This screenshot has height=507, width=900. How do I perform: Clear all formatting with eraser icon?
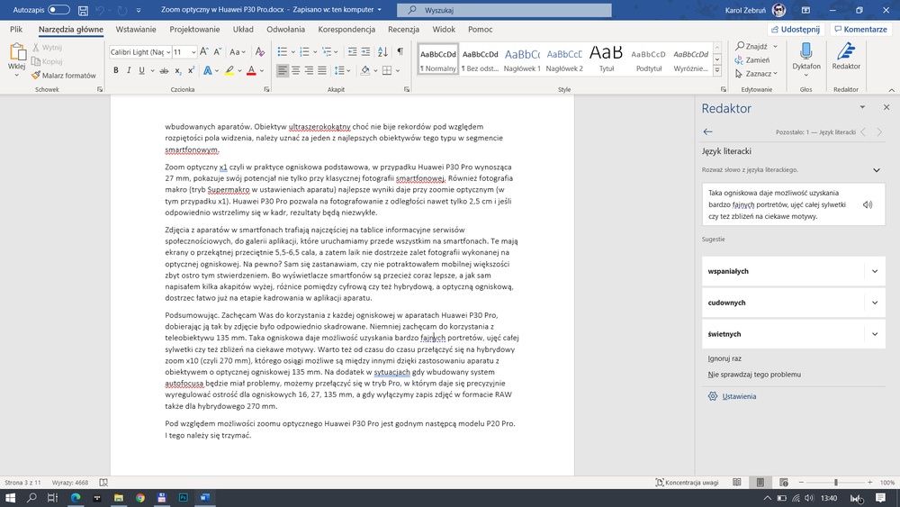coord(260,51)
